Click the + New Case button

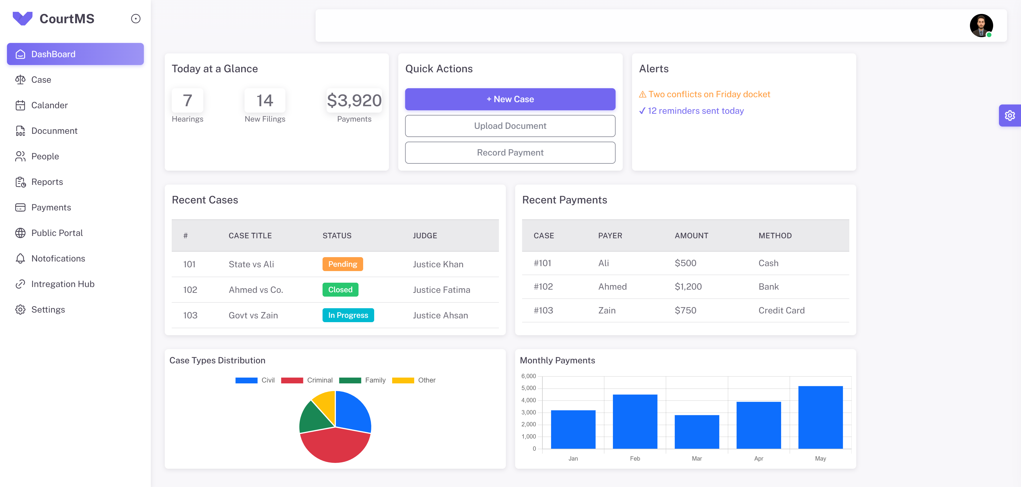pyautogui.click(x=510, y=99)
